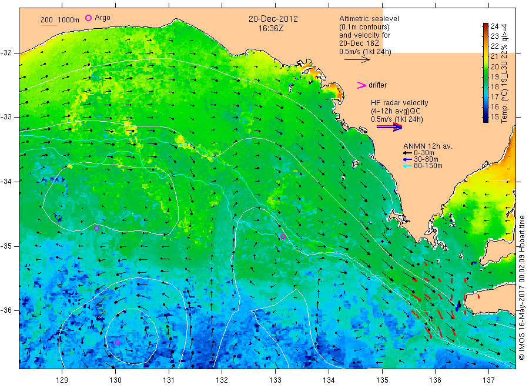Image resolution: width=529 pixels, height=388 pixels.
Task: Click the 'drifter' legend label
Action: coord(377,85)
